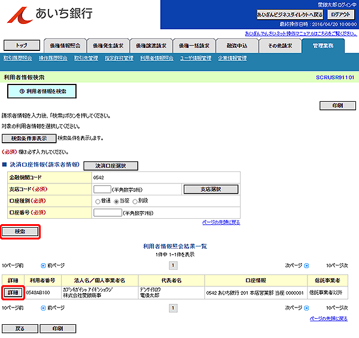Image resolution: width=359 pixels, height=338 pixels.
Task: Open the 債権情報照会 tab
Action: tap(65, 46)
